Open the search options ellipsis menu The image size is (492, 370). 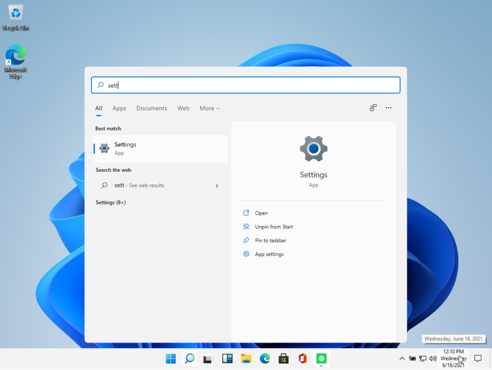click(388, 108)
